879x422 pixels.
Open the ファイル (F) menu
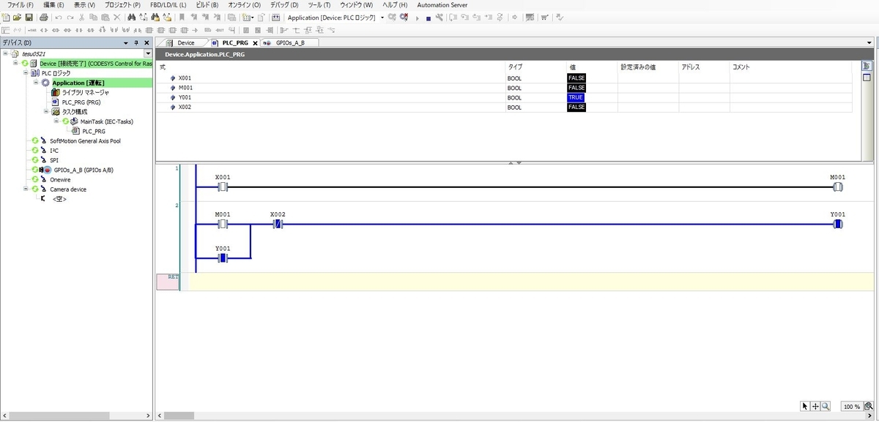[21, 5]
